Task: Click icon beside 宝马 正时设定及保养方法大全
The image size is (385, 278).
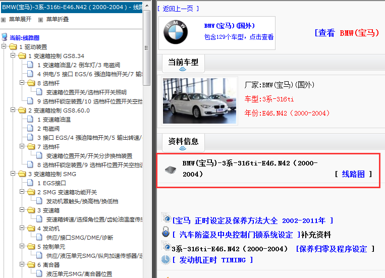Action: [x=166, y=218]
